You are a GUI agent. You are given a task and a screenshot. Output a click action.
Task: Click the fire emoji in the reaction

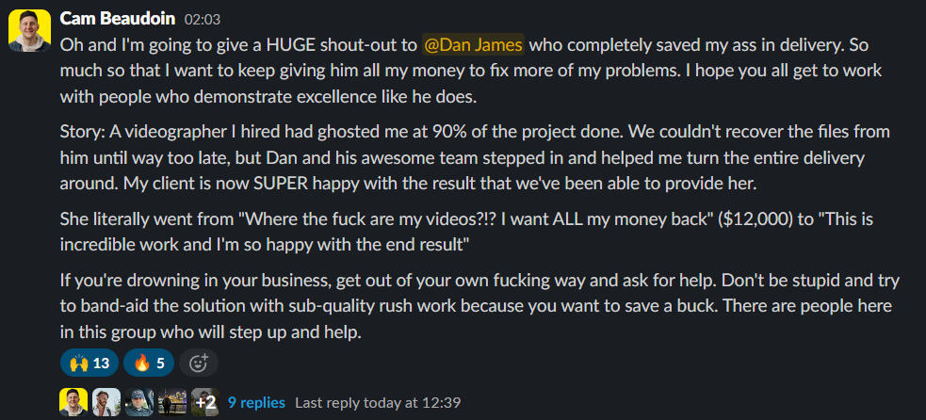(x=141, y=363)
